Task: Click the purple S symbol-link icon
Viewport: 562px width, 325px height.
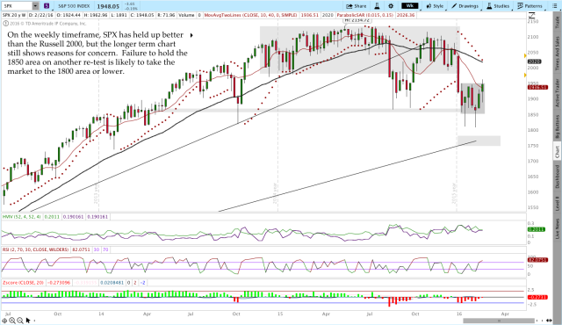Action: coord(47,6)
